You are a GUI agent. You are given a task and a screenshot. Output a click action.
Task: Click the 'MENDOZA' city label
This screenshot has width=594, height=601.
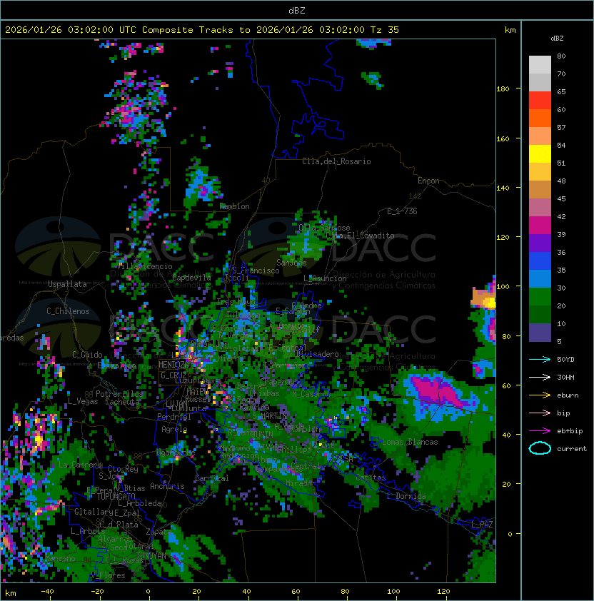[x=173, y=365]
